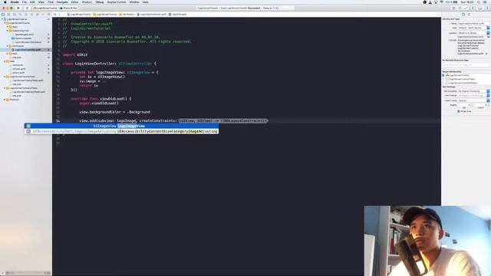
Task: Show the Quick Help inspector
Action: click(469, 15)
